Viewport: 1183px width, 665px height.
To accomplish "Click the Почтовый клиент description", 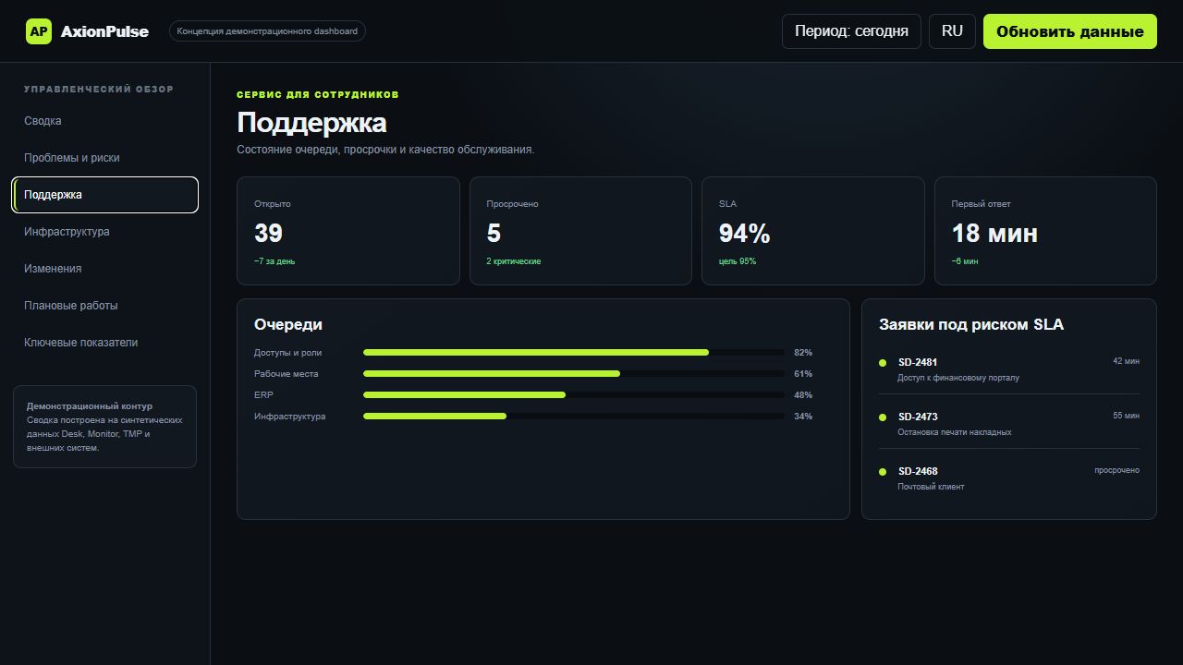I will (931, 487).
